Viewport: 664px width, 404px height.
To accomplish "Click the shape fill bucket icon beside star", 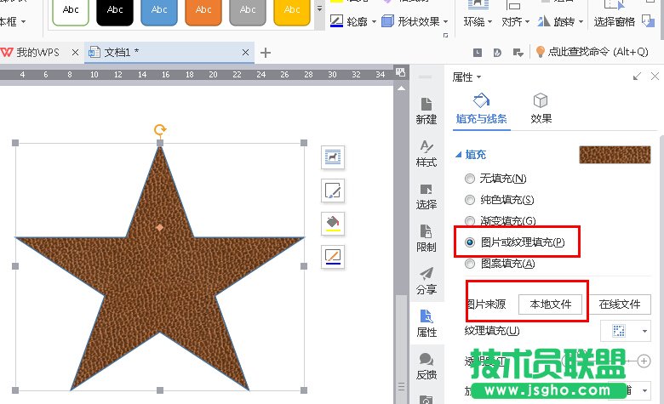I will tap(333, 223).
